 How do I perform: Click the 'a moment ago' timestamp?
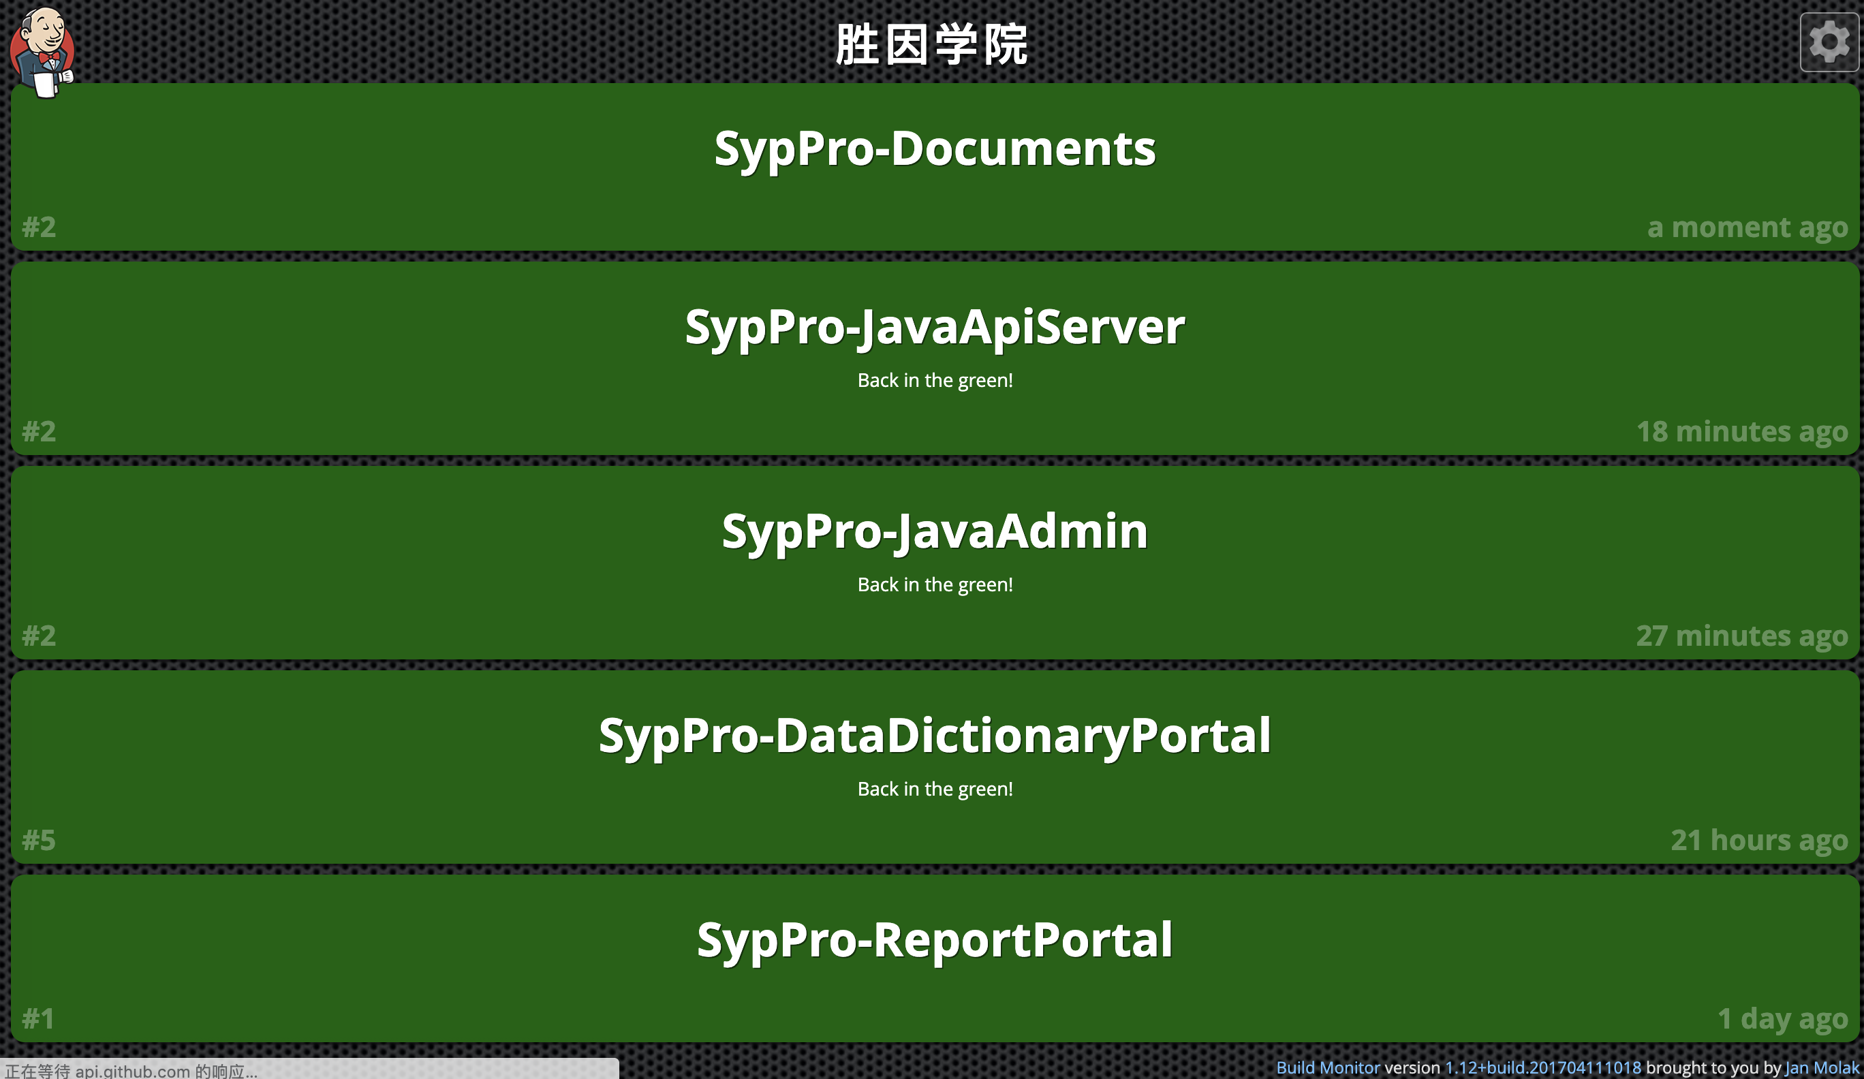point(1747,227)
